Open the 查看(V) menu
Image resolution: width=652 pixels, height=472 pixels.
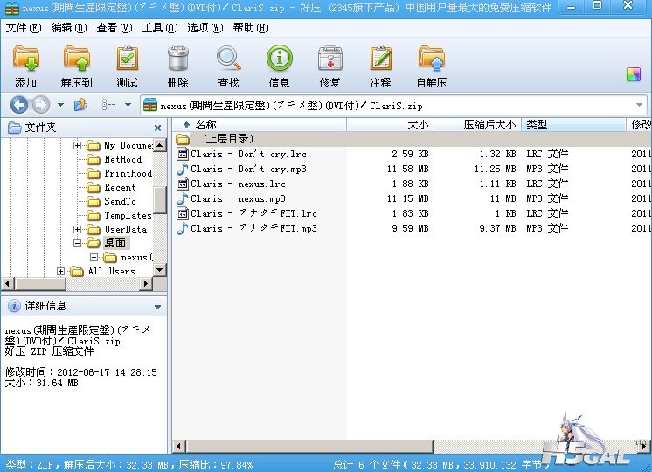(114, 28)
